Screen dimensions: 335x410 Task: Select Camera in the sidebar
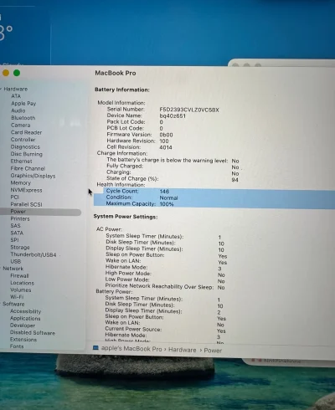click(20, 125)
